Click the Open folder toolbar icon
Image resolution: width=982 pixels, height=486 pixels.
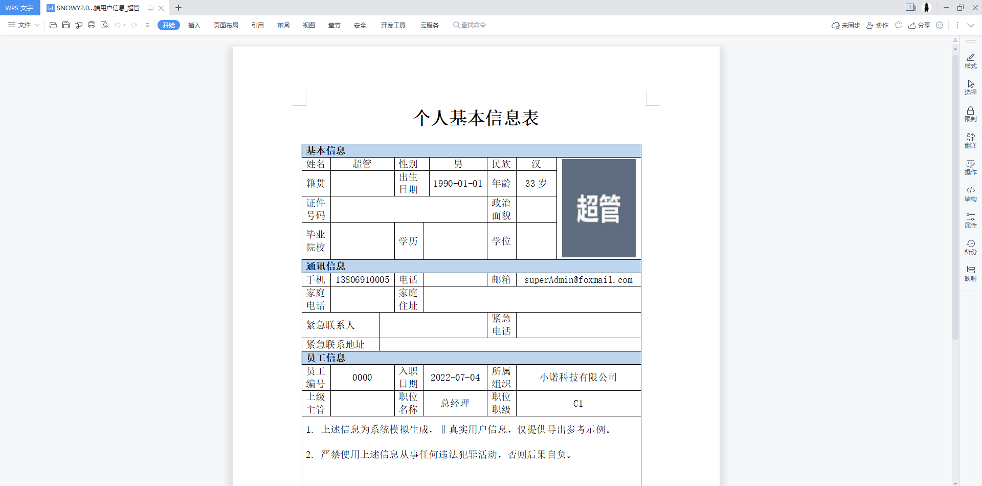[53, 25]
